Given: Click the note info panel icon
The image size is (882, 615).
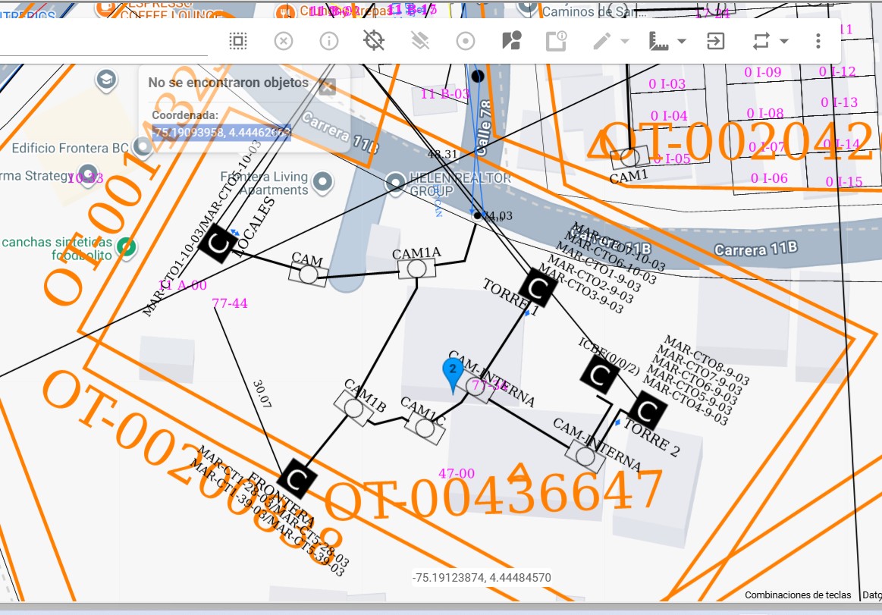Looking at the screenshot, I should 557,41.
